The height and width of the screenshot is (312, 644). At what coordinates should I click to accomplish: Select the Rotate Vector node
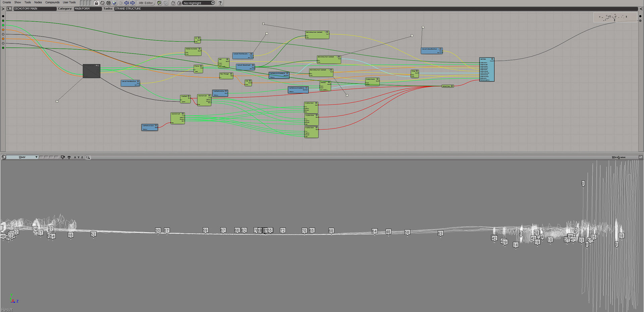tap(372, 82)
